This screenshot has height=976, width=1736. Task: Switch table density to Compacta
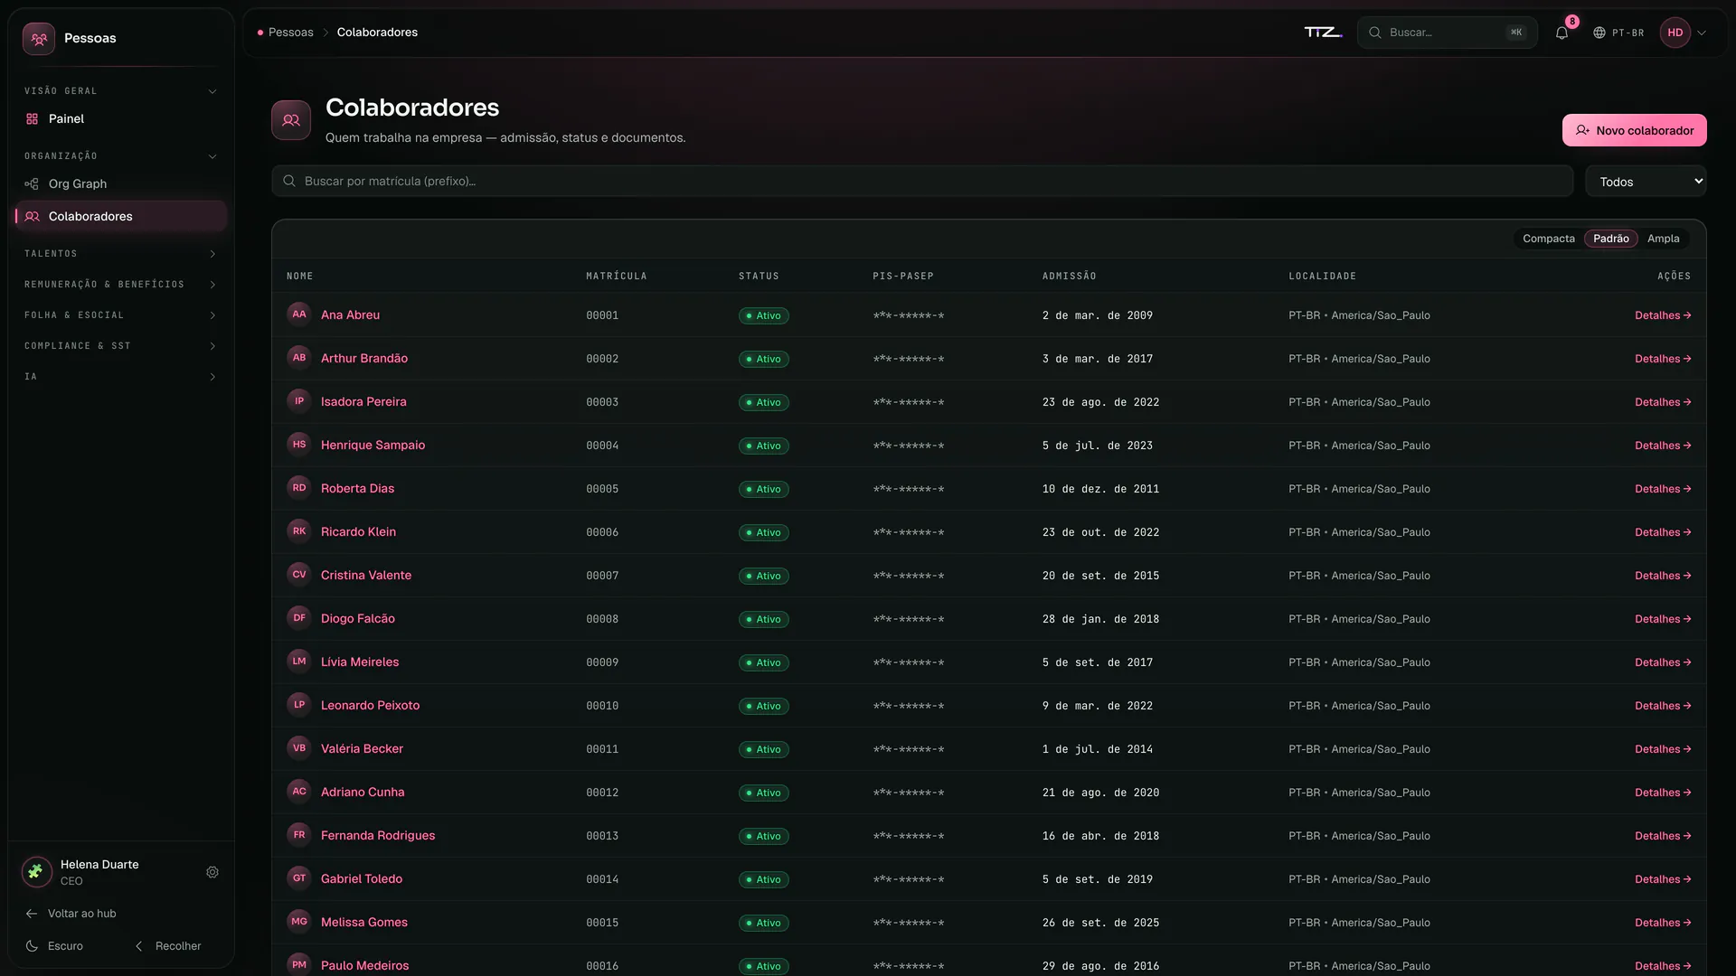[x=1548, y=239]
